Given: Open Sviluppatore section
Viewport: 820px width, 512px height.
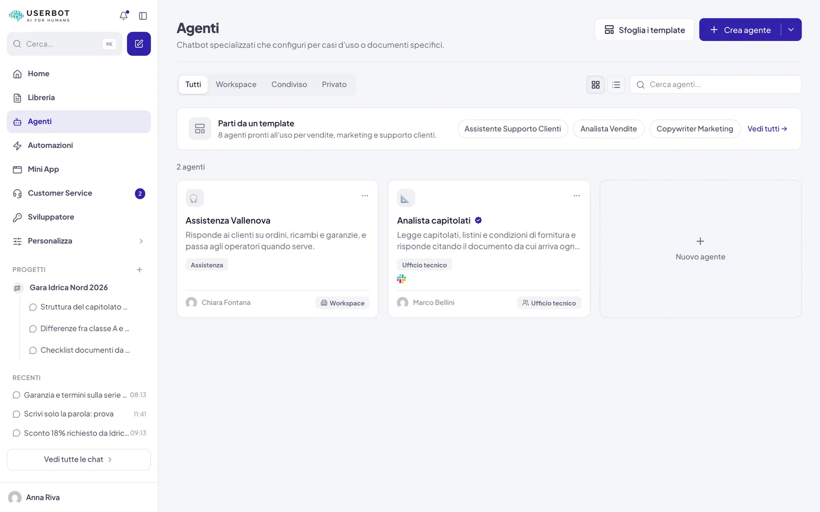Looking at the screenshot, I should pos(79,217).
